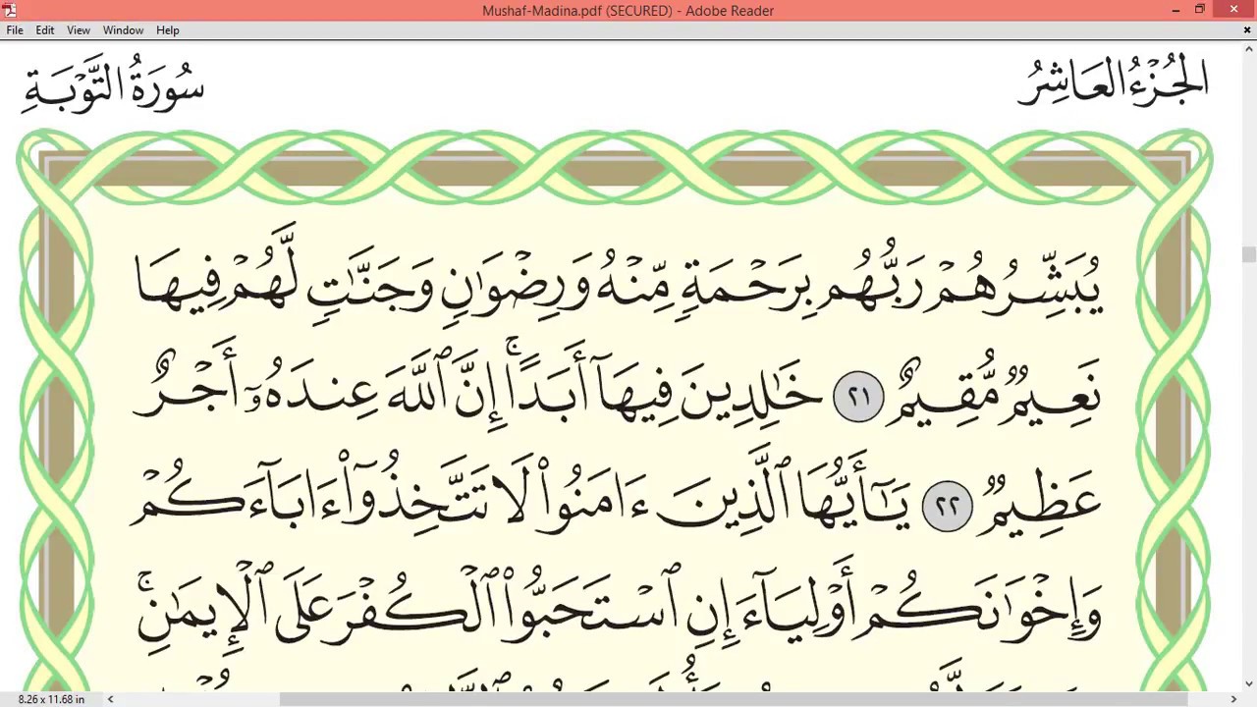This screenshot has height=707, width=1257.
Task: Click the Adobe Reader PDF icon in title bar
Action: [x=10, y=10]
